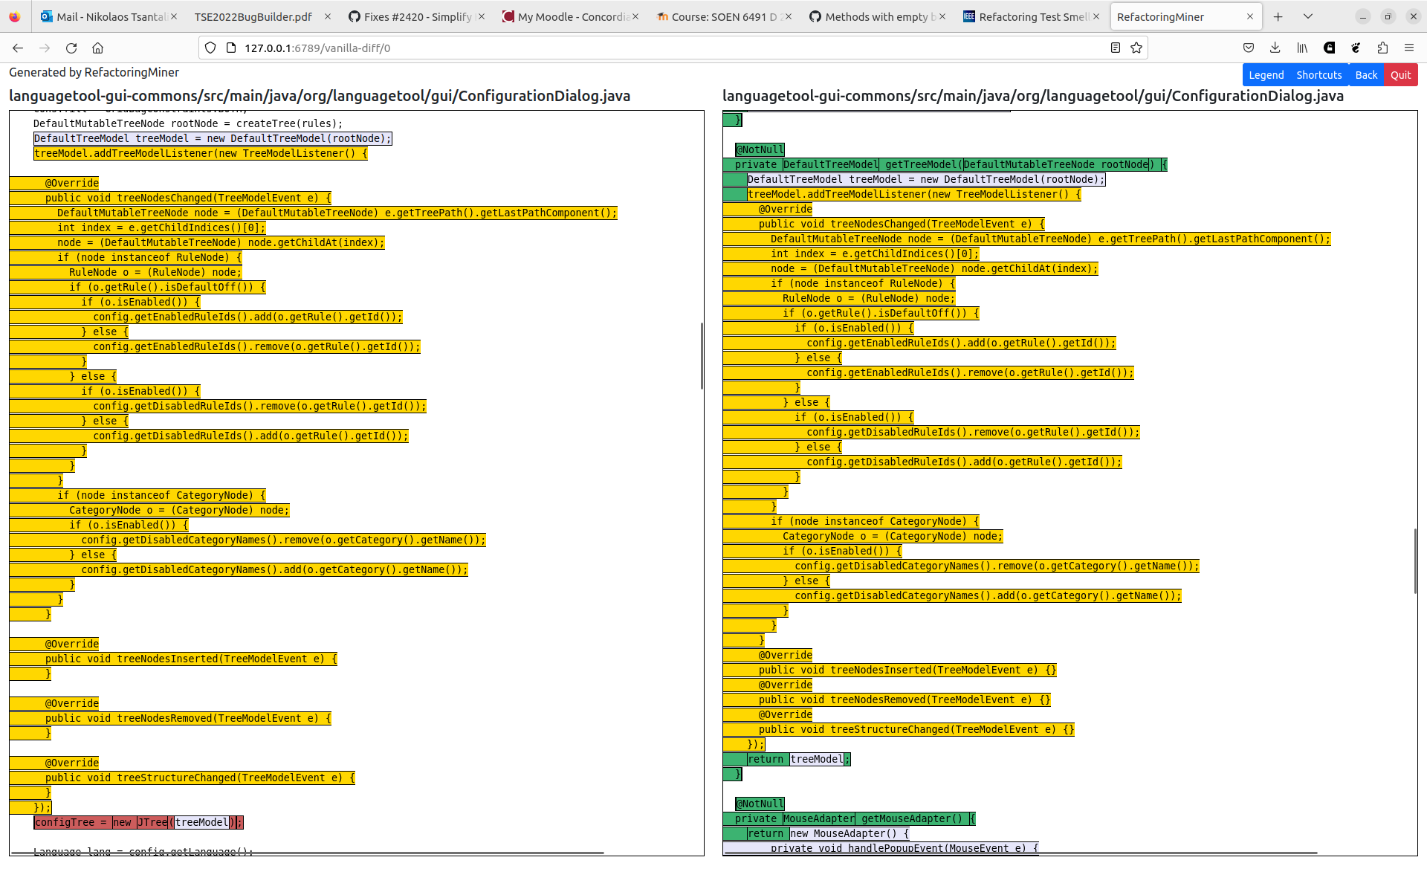The width and height of the screenshot is (1427, 892).
Task: Open the Library icon in the toolbar
Action: 1302,48
